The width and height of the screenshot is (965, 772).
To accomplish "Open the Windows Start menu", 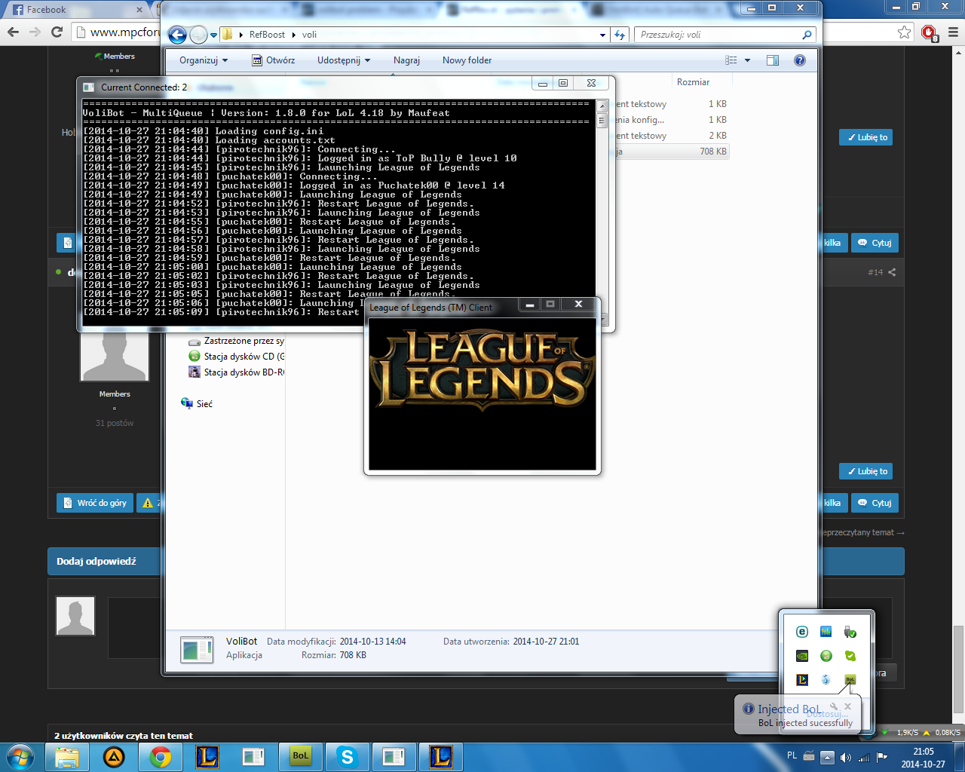I will [x=20, y=756].
